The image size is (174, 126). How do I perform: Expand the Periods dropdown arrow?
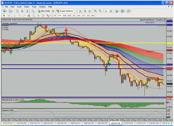pyautogui.click(x=124, y=11)
